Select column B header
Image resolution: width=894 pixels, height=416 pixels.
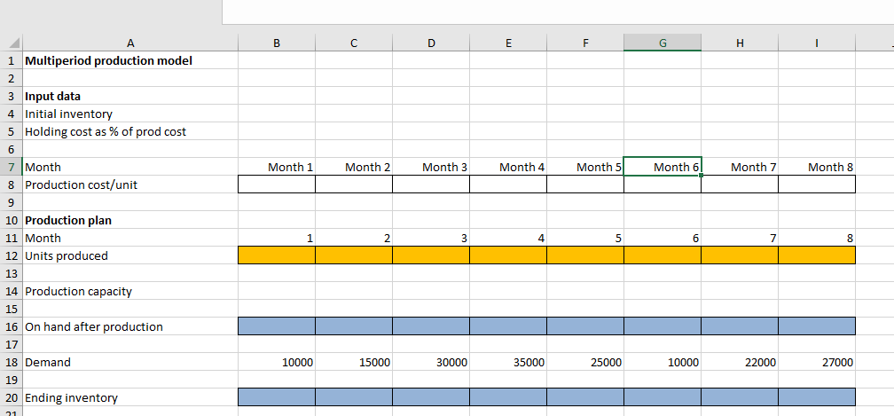point(277,43)
